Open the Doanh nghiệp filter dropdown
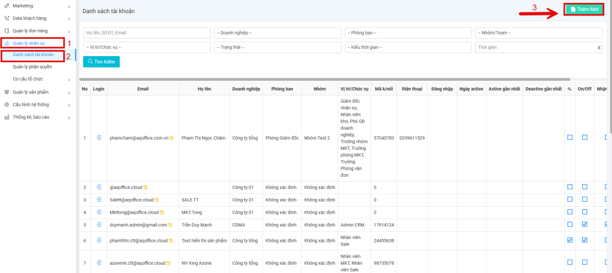The image size is (612, 273). click(x=277, y=32)
